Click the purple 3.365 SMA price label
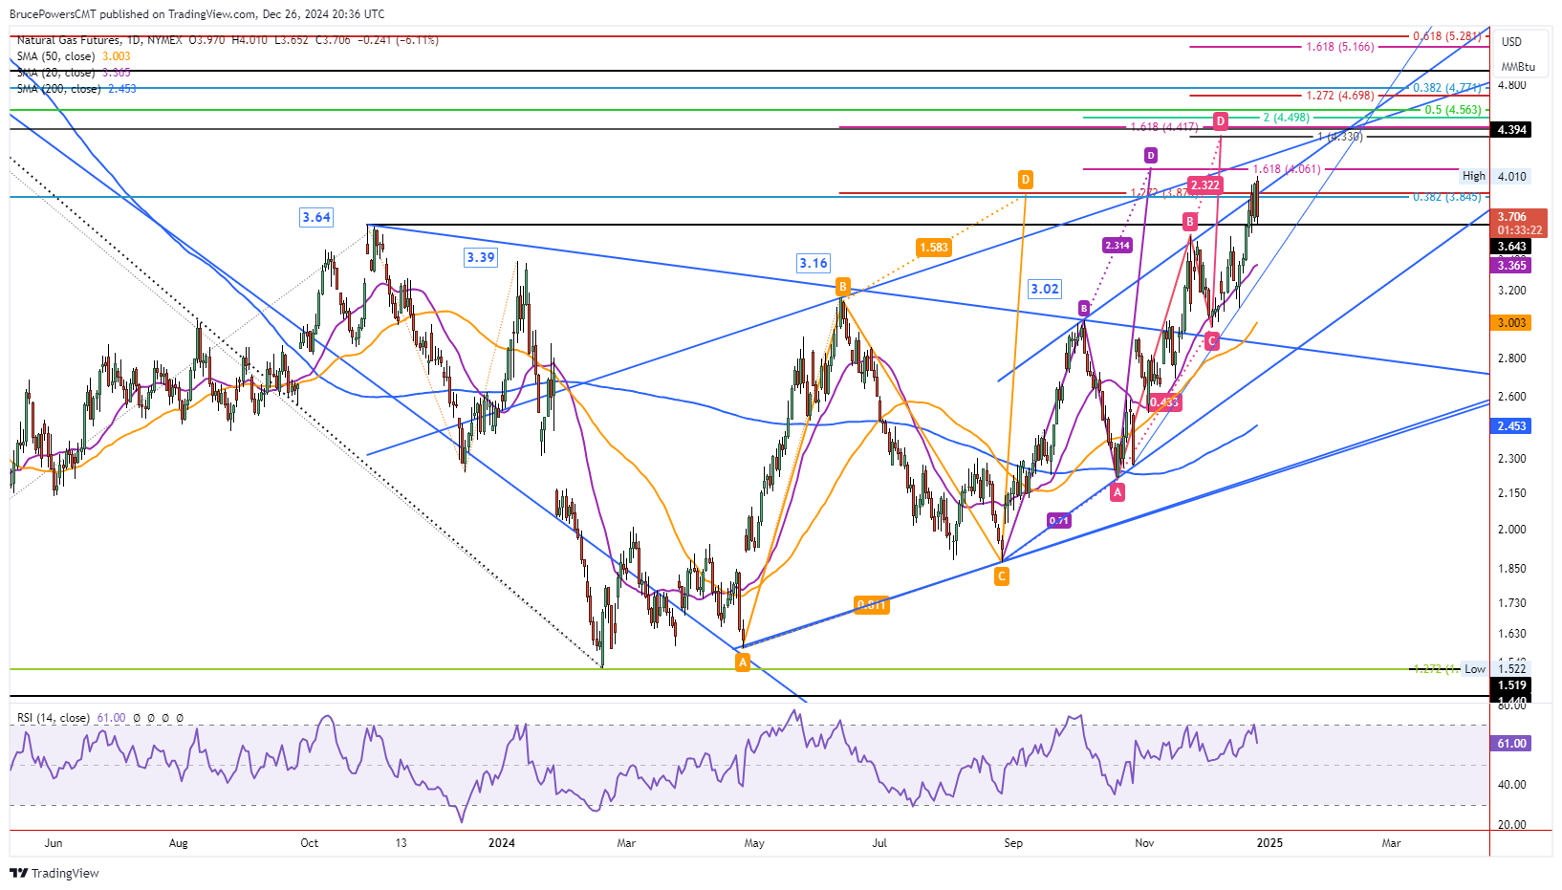The width and height of the screenshot is (1562, 890). (x=1511, y=265)
